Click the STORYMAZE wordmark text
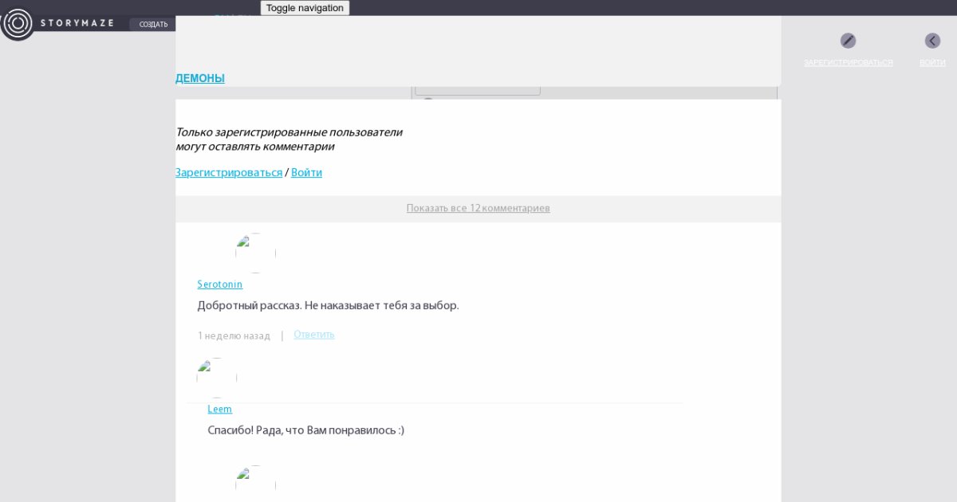957x502 pixels. [77, 24]
